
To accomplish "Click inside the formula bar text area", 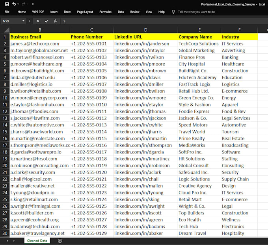I will [x=164, y=21].
